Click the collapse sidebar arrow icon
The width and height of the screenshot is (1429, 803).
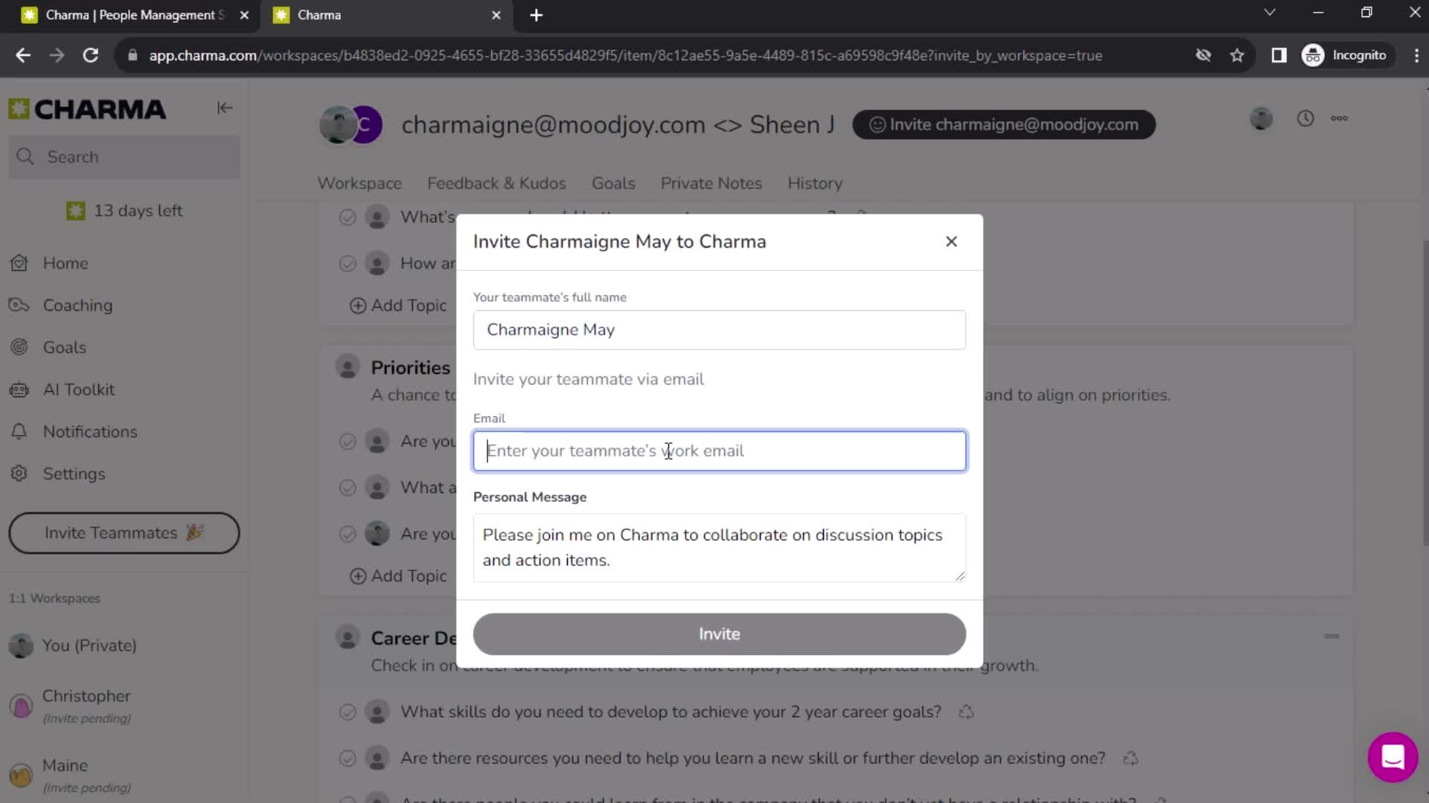[x=225, y=108]
